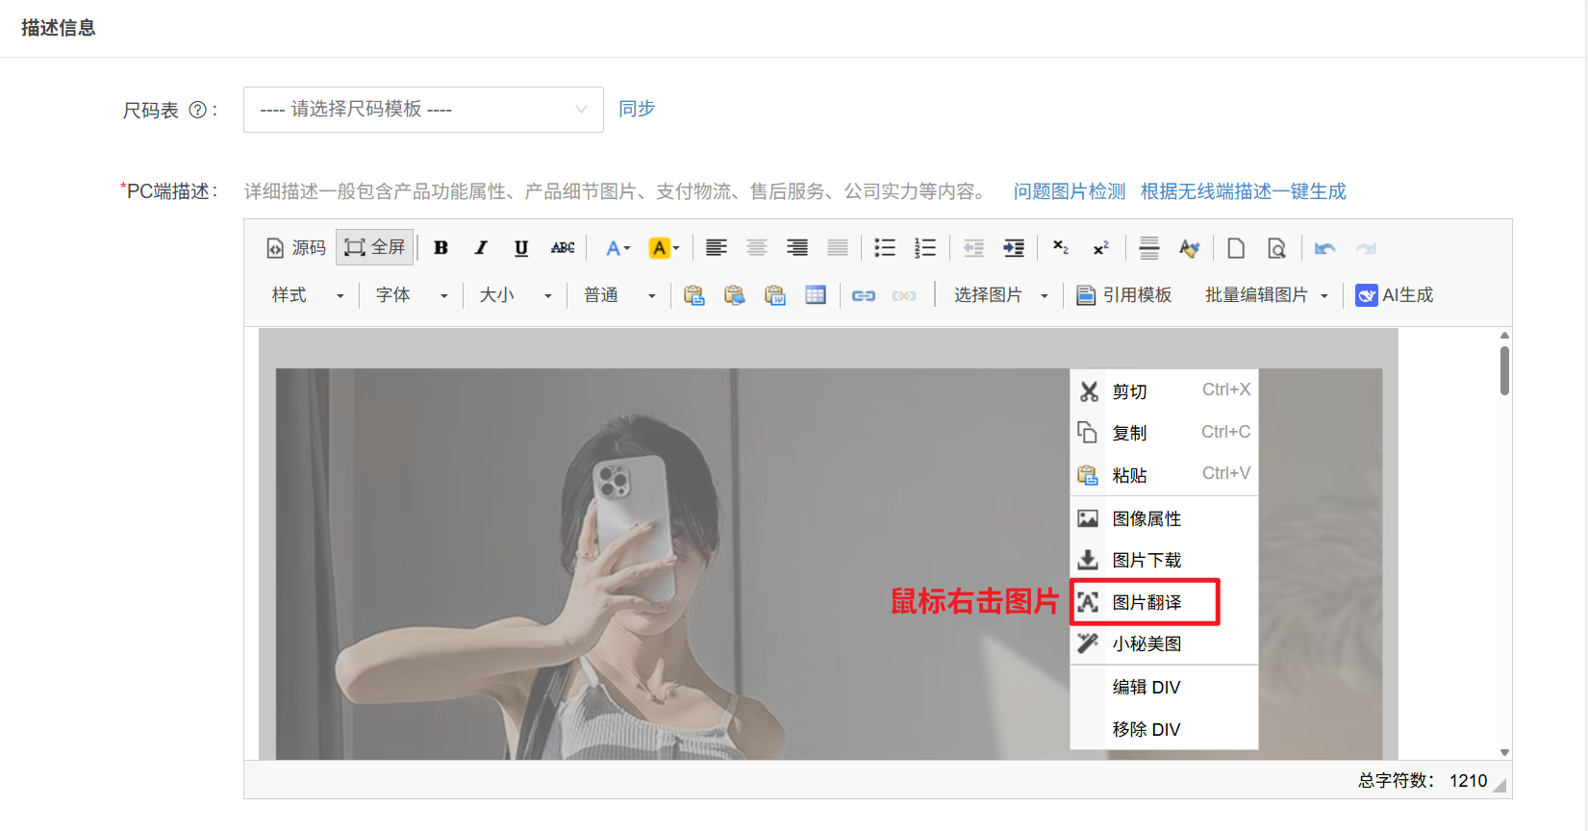Click the 问题图片检测 link
The width and height of the screenshot is (1588, 831).
[x=1069, y=191]
